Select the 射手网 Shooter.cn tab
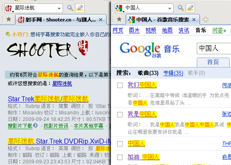The image size is (231, 165). click(61, 19)
